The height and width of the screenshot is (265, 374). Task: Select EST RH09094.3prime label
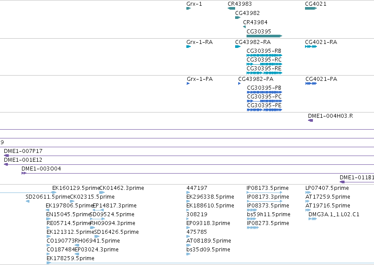(113, 224)
